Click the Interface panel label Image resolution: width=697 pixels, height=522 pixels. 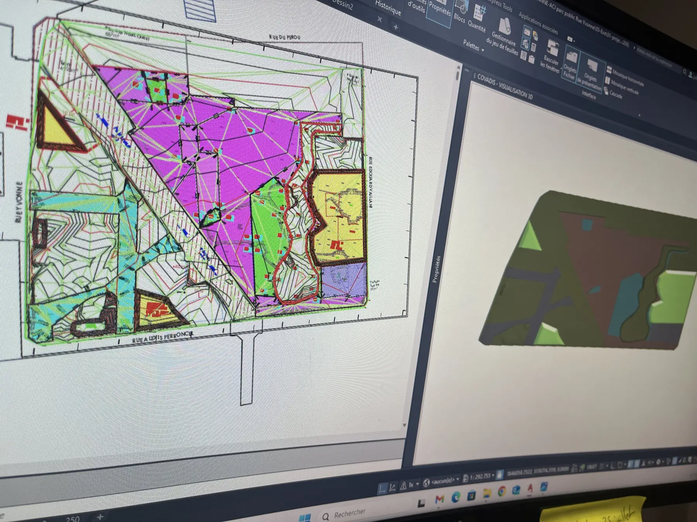pyautogui.click(x=589, y=95)
